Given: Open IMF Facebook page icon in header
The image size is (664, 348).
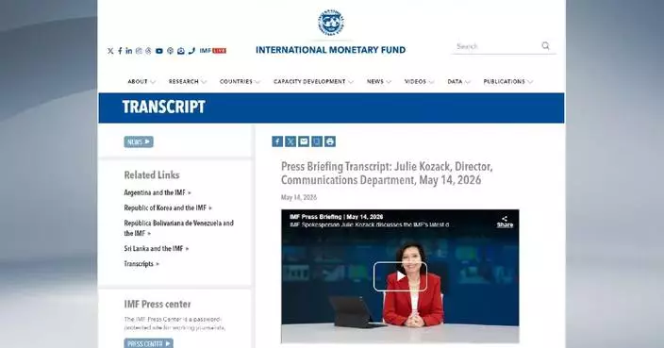Looking at the screenshot, I should point(120,51).
